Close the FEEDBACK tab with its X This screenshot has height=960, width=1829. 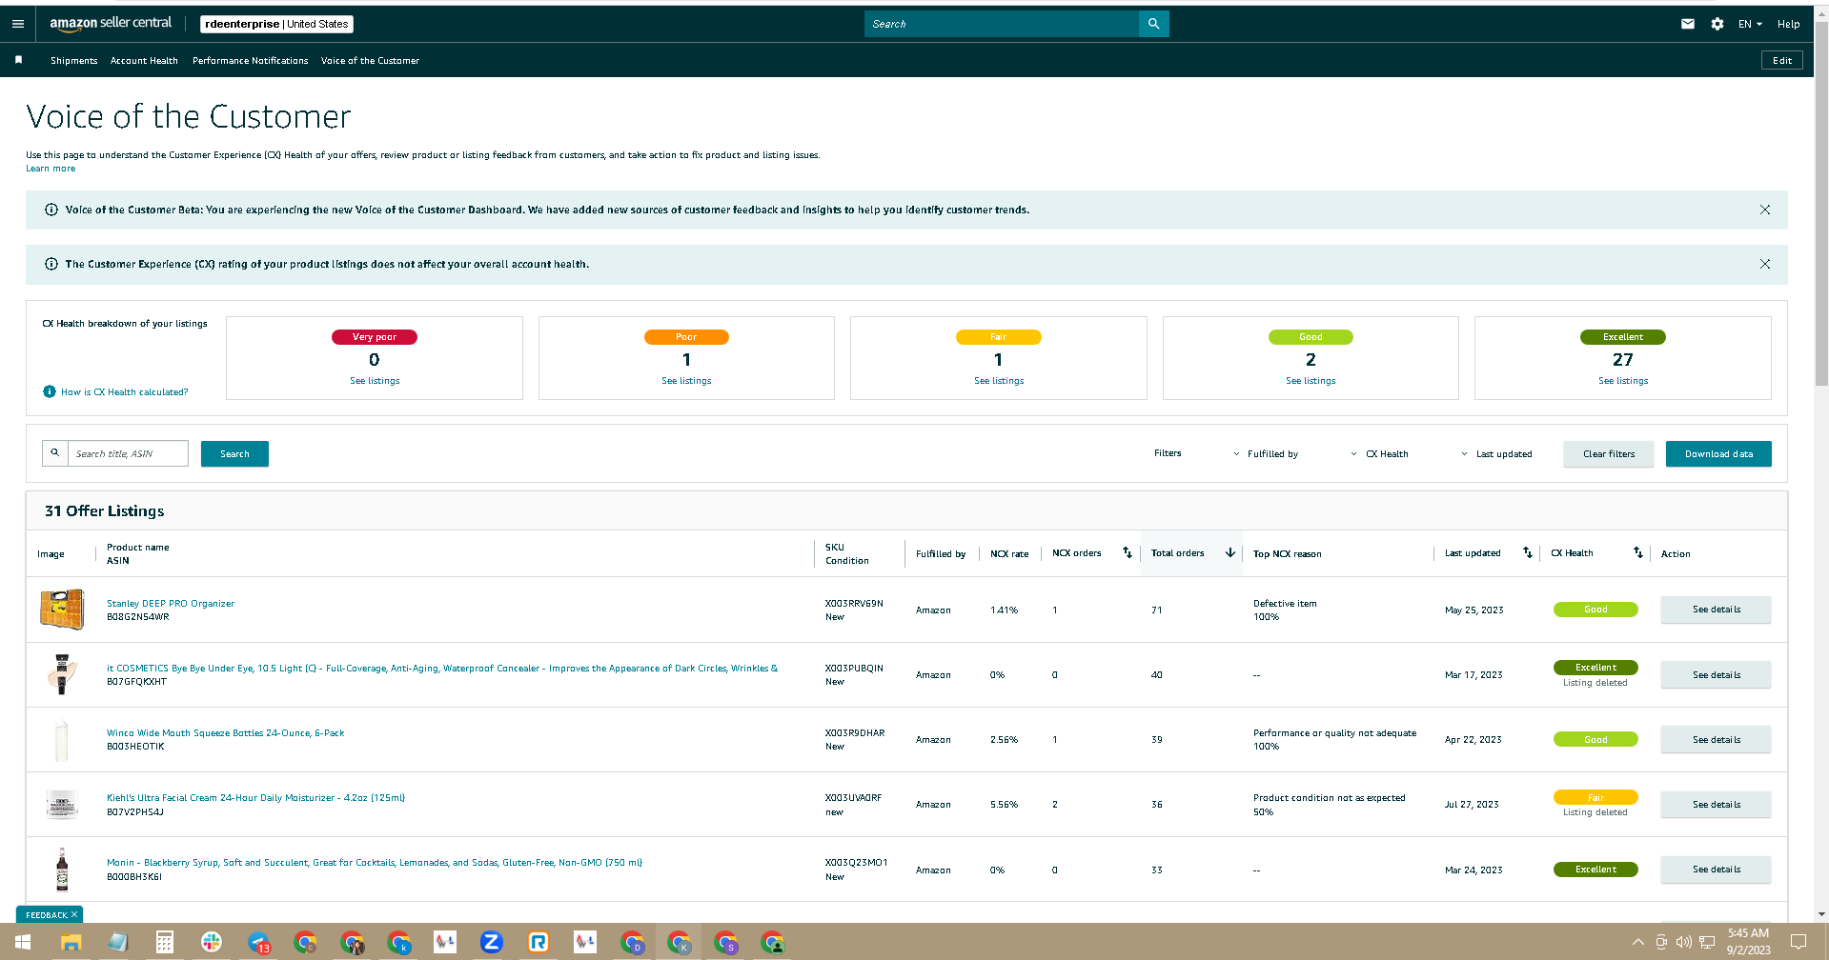click(74, 914)
